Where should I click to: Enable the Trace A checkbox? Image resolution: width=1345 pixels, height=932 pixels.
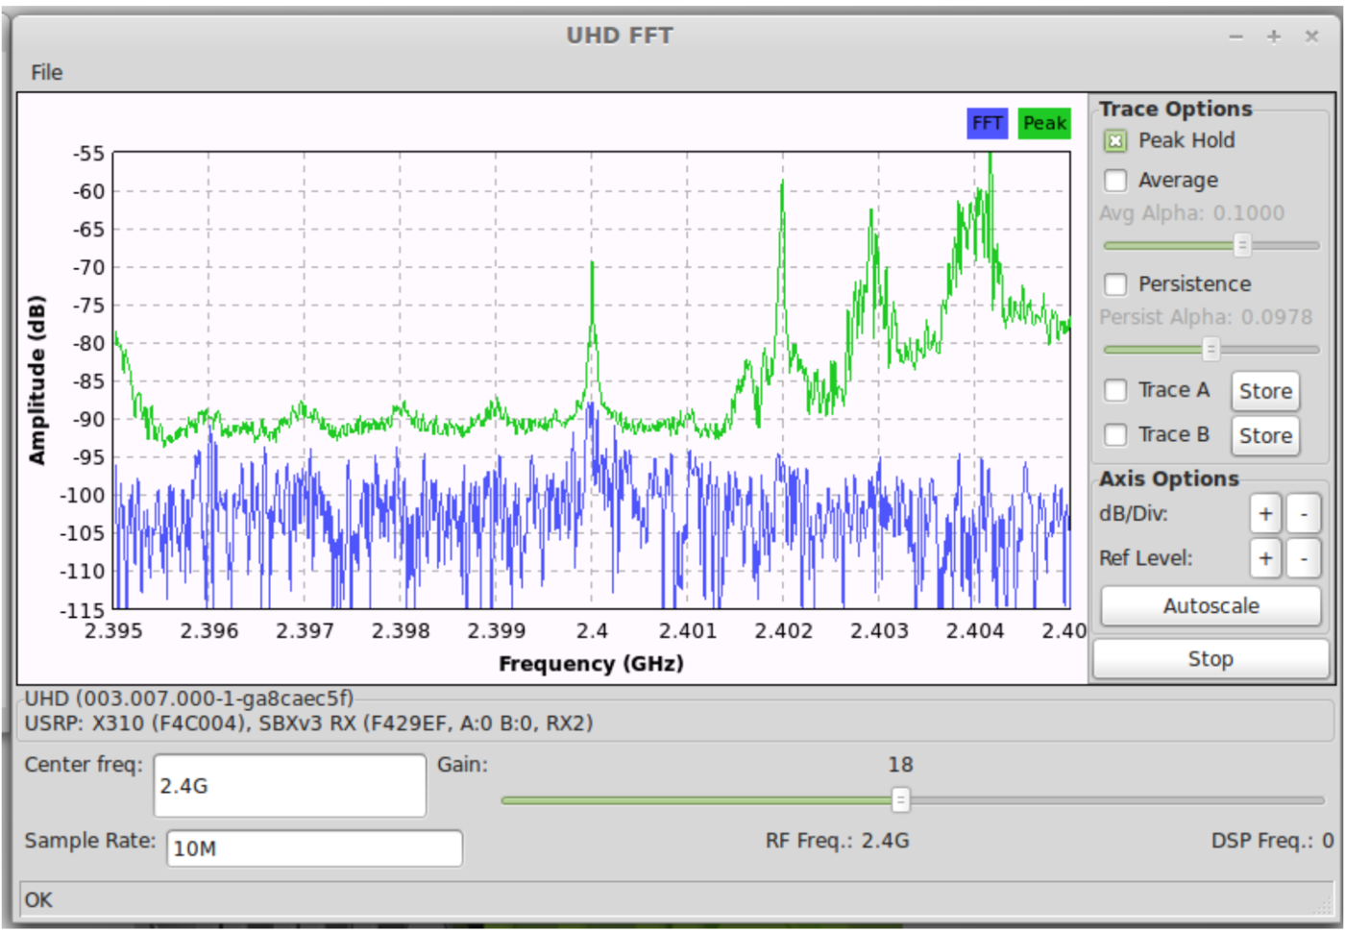tap(1115, 390)
